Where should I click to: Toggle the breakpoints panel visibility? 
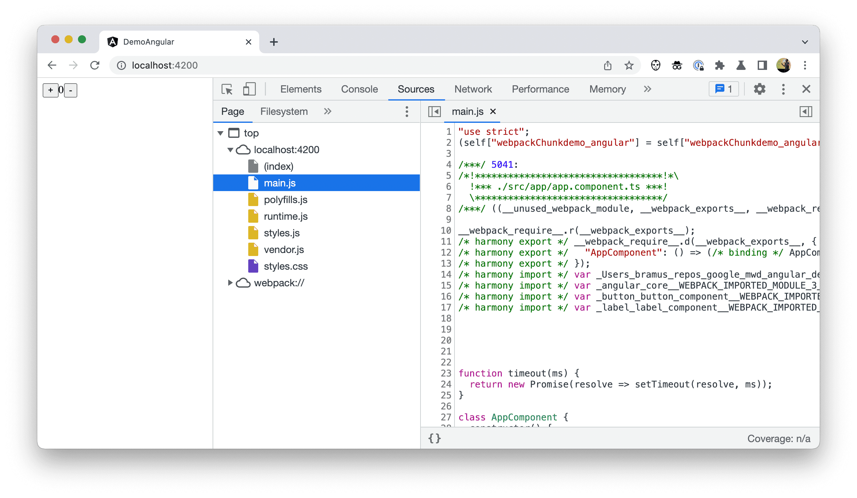click(x=805, y=112)
